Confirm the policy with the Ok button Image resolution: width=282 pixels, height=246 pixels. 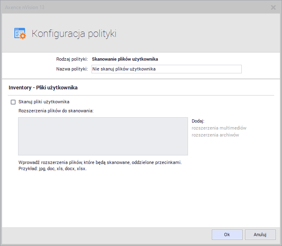pos(227,235)
